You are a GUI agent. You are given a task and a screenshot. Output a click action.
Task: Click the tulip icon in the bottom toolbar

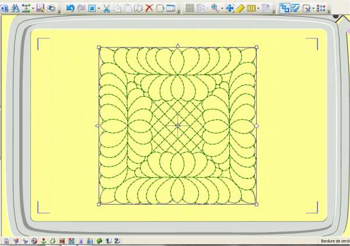coord(44,241)
